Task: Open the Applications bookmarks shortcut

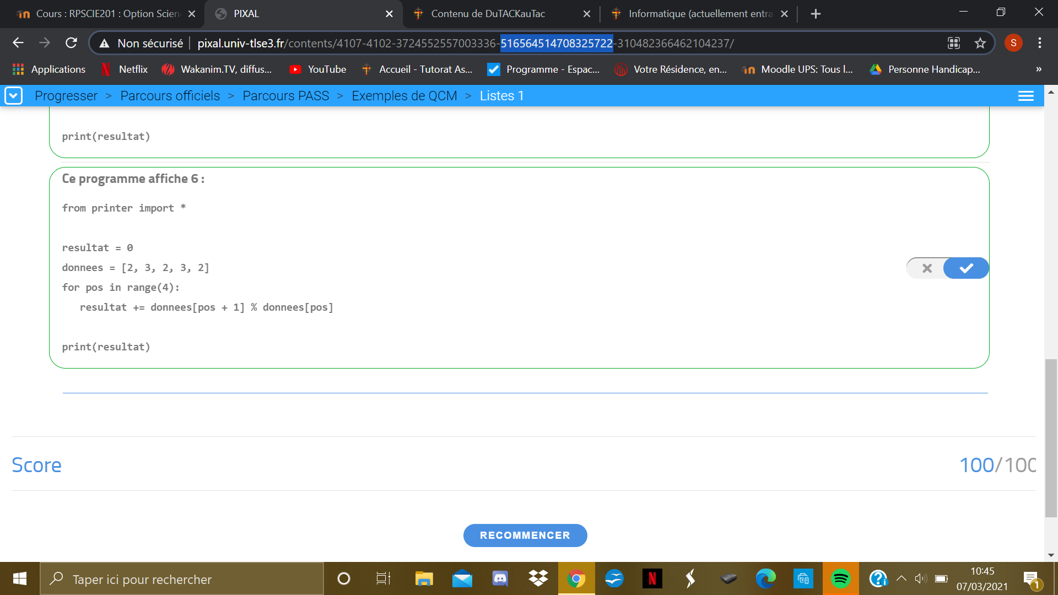Action: [x=49, y=69]
